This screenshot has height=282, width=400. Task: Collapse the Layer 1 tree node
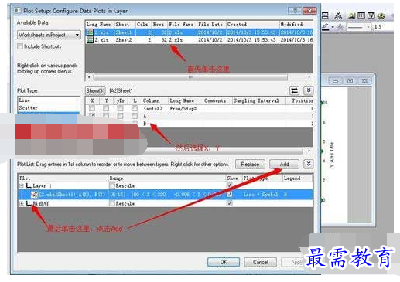coord(22,185)
